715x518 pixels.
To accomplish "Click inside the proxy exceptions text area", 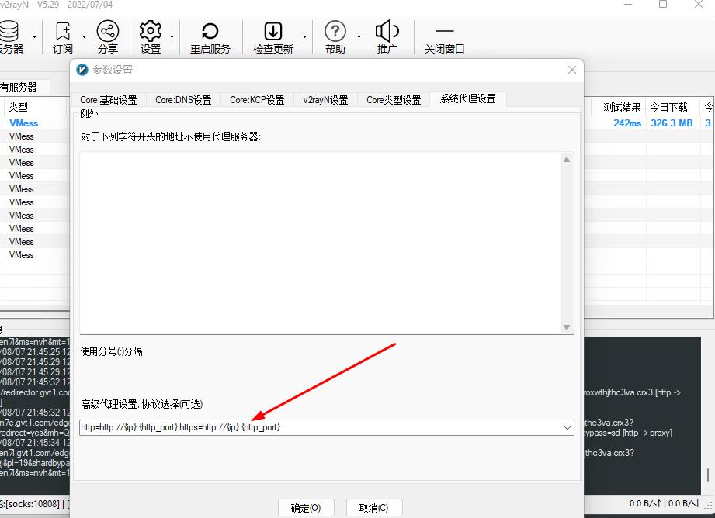I will (320, 243).
